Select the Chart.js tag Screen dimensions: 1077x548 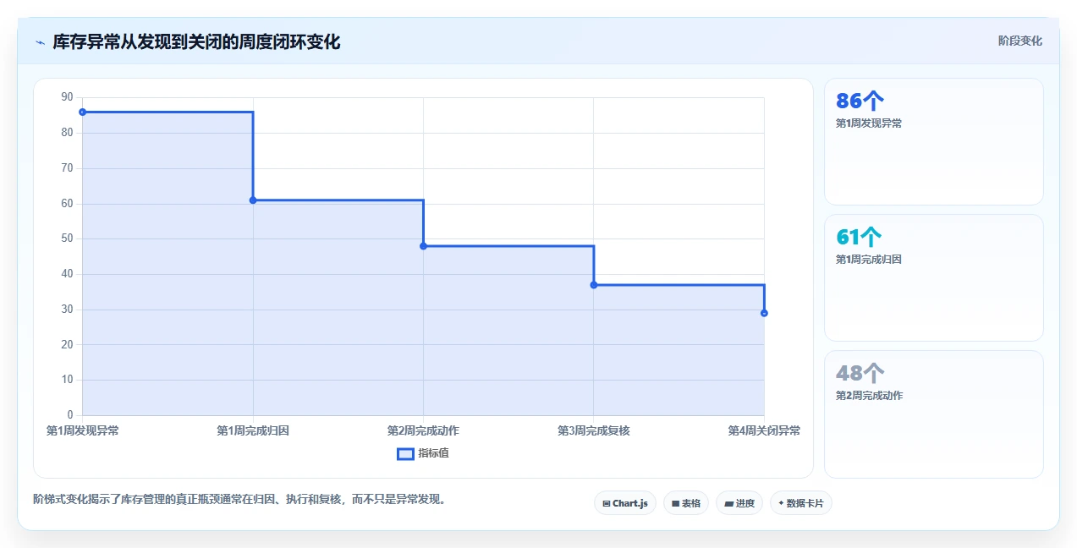[624, 503]
